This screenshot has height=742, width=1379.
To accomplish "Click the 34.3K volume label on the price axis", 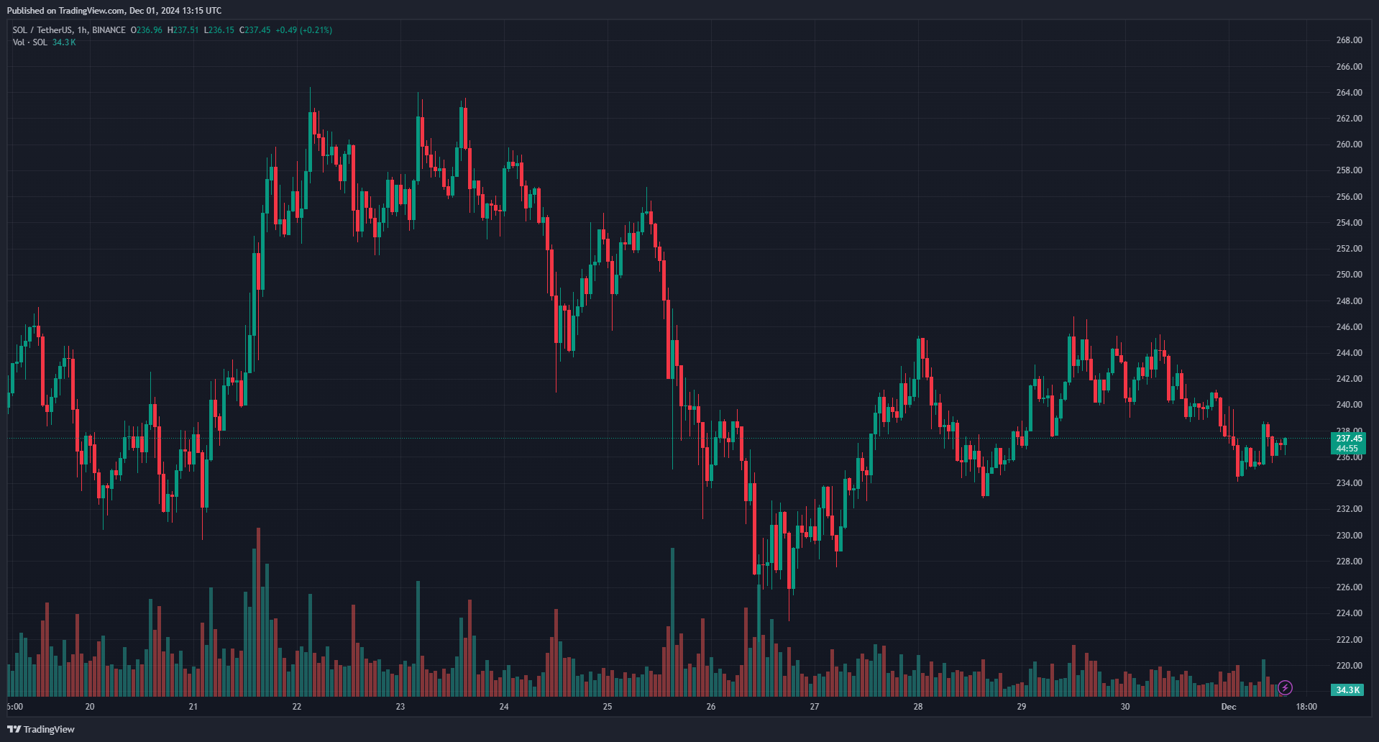I will click(x=1347, y=690).
